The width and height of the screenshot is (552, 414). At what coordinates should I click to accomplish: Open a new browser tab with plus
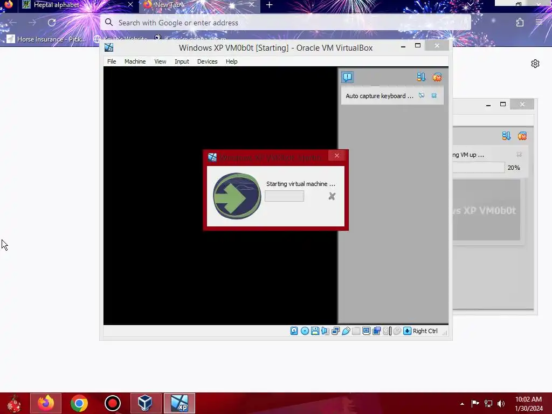coord(270,4)
